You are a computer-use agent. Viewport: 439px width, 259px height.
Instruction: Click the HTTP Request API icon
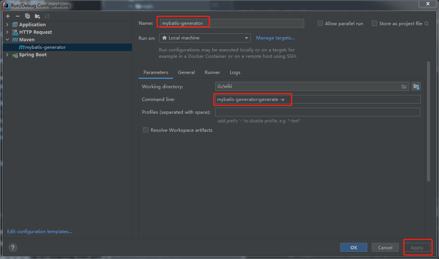click(x=15, y=32)
